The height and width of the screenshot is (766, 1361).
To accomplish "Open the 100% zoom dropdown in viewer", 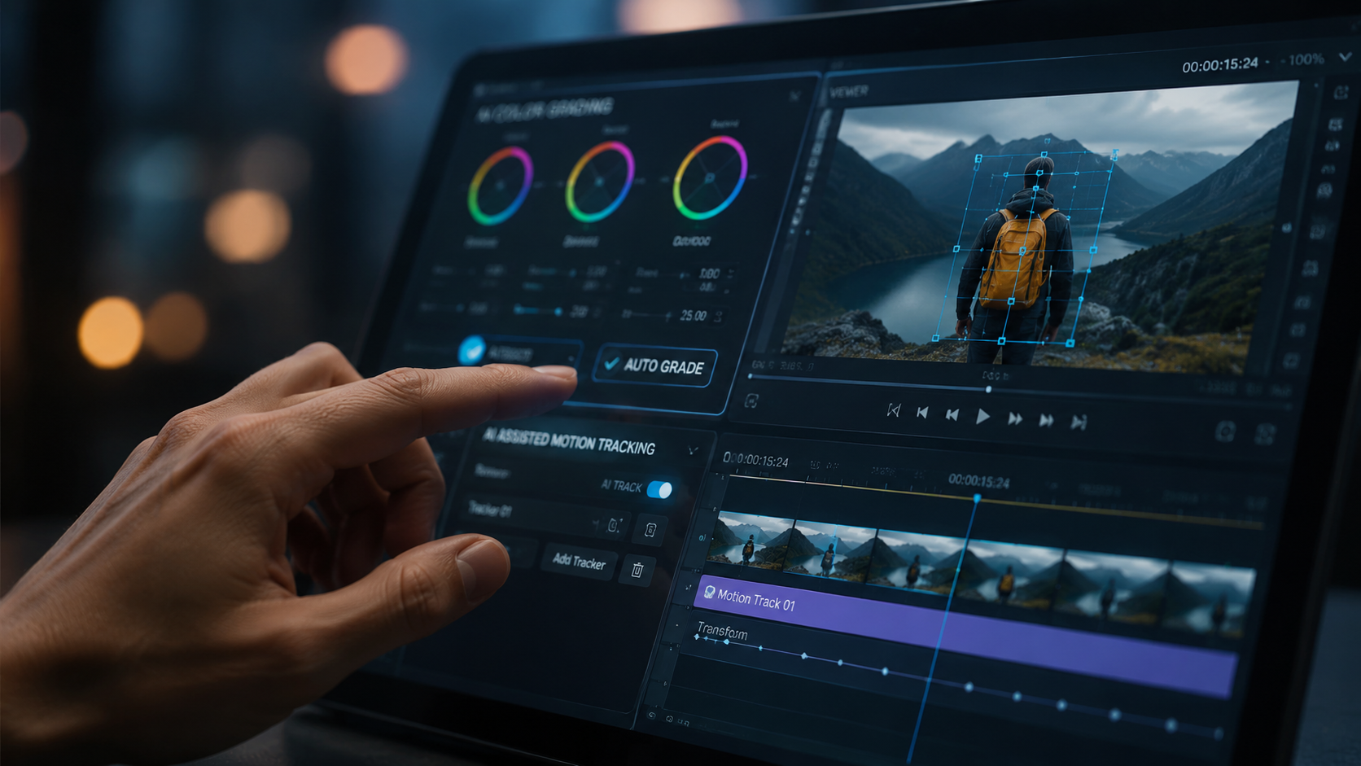I will (1345, 58).
